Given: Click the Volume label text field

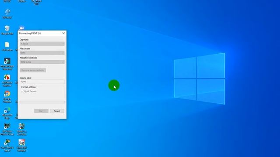Looking at the screenshot, I should pos(42,82).
